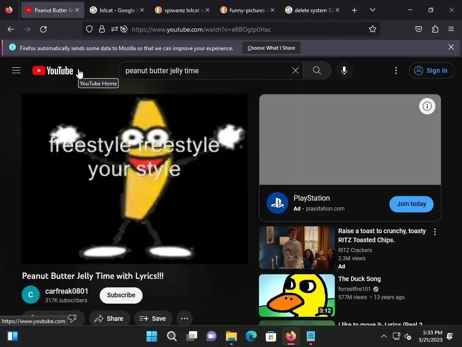This screenshot has width=462, height=347.
Task: Switch to spiwarez lolcat tab
Action: tap(183, 10)
